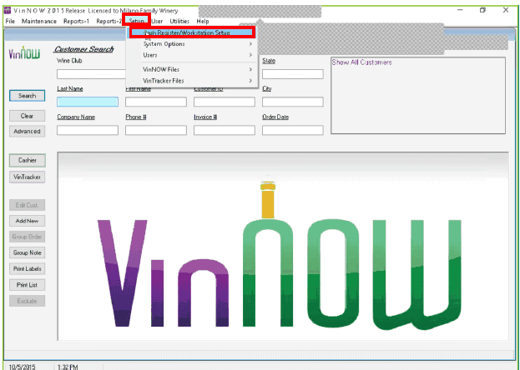Click the VinNOW app icon in title bar

(8, 11)
